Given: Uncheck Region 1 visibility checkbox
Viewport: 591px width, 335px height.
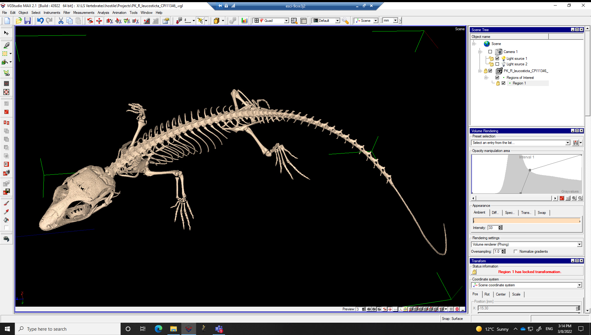Looking at the screenshot, I should (504, 83).
